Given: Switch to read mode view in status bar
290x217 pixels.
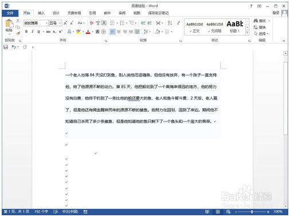Looking at the screenshot, I should [x=207, y=212].
